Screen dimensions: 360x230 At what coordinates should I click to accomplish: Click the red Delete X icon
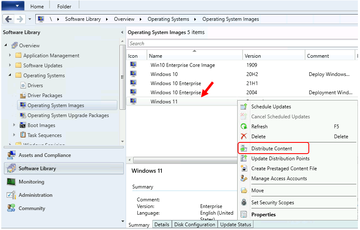(x=243, y=136)
